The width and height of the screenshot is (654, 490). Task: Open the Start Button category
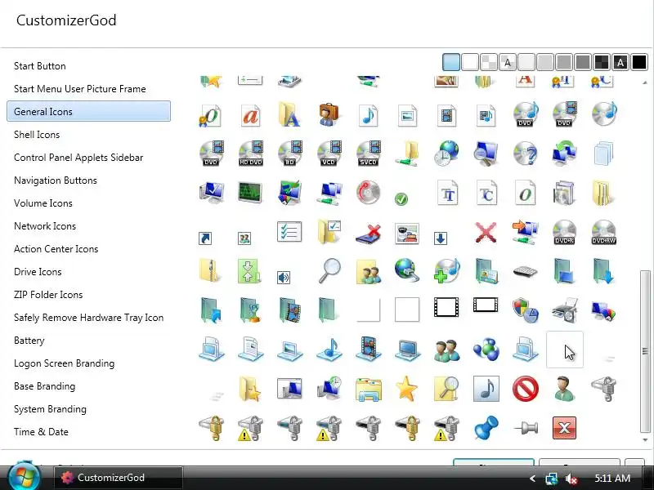88,66
